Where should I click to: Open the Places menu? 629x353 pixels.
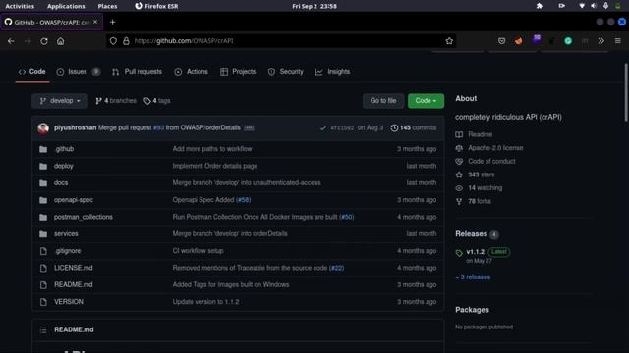(x=107, y=6)
